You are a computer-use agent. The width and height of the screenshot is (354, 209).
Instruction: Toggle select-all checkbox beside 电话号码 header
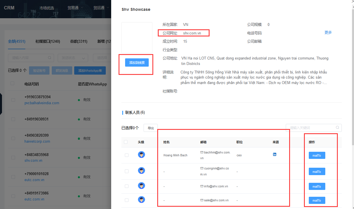tap(12, 83)
